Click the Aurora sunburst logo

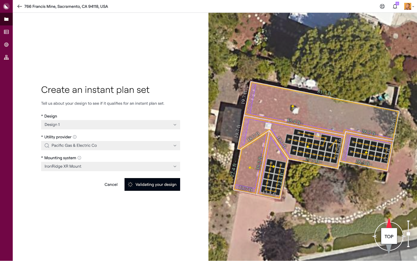[6, 6]
